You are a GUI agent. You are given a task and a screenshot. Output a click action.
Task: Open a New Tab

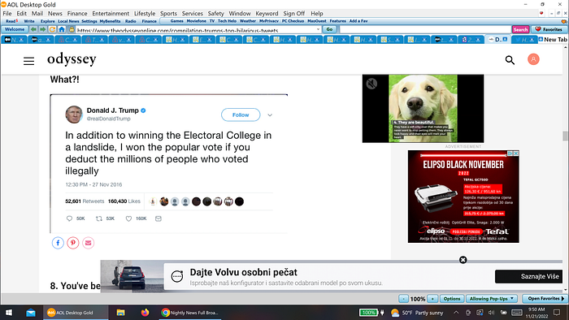point(553,39)
